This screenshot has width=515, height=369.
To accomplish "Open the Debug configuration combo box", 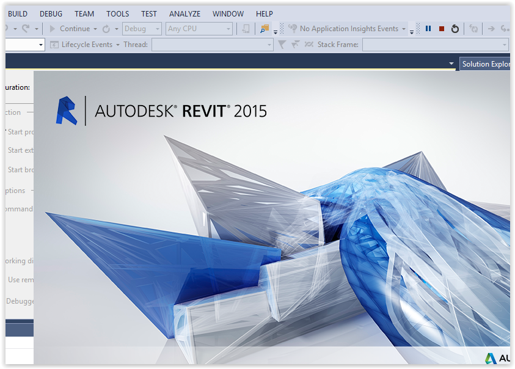I will (x=142, y=29).
